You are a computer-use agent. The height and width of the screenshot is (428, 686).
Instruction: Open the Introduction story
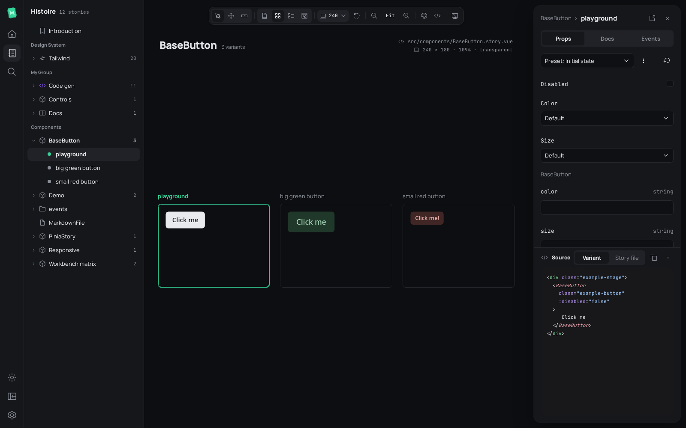tap(84, 31)
